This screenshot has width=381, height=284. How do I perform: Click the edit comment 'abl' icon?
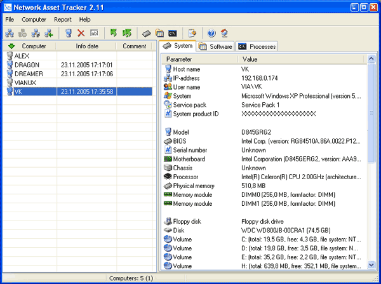(94, 33)
